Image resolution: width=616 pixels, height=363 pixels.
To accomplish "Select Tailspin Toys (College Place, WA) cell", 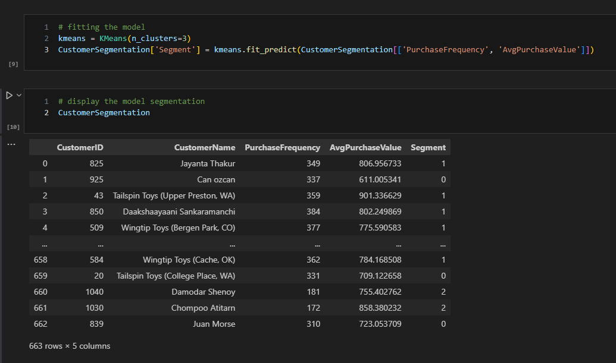I will (176, 276).
